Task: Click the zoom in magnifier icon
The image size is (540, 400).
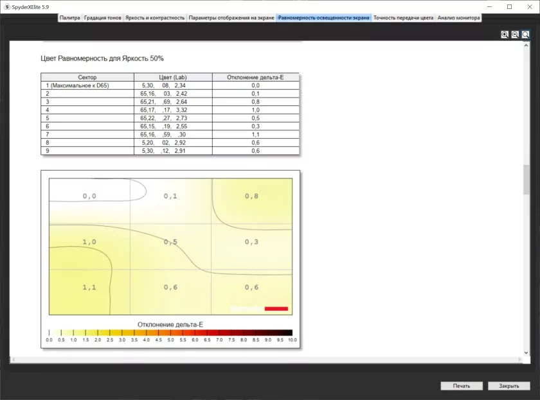Action: point(505,35)
